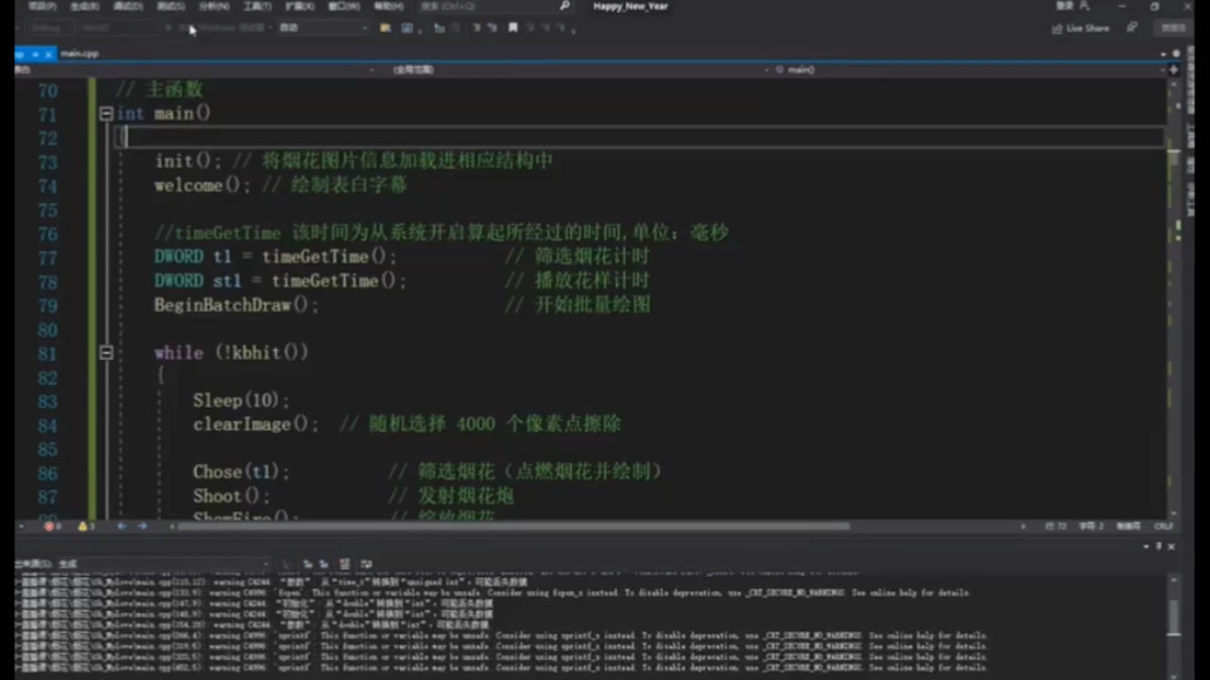The image size is (1210, 680).
Task: Toggle pin on the main.cpp tab
Action: (34, 55)
